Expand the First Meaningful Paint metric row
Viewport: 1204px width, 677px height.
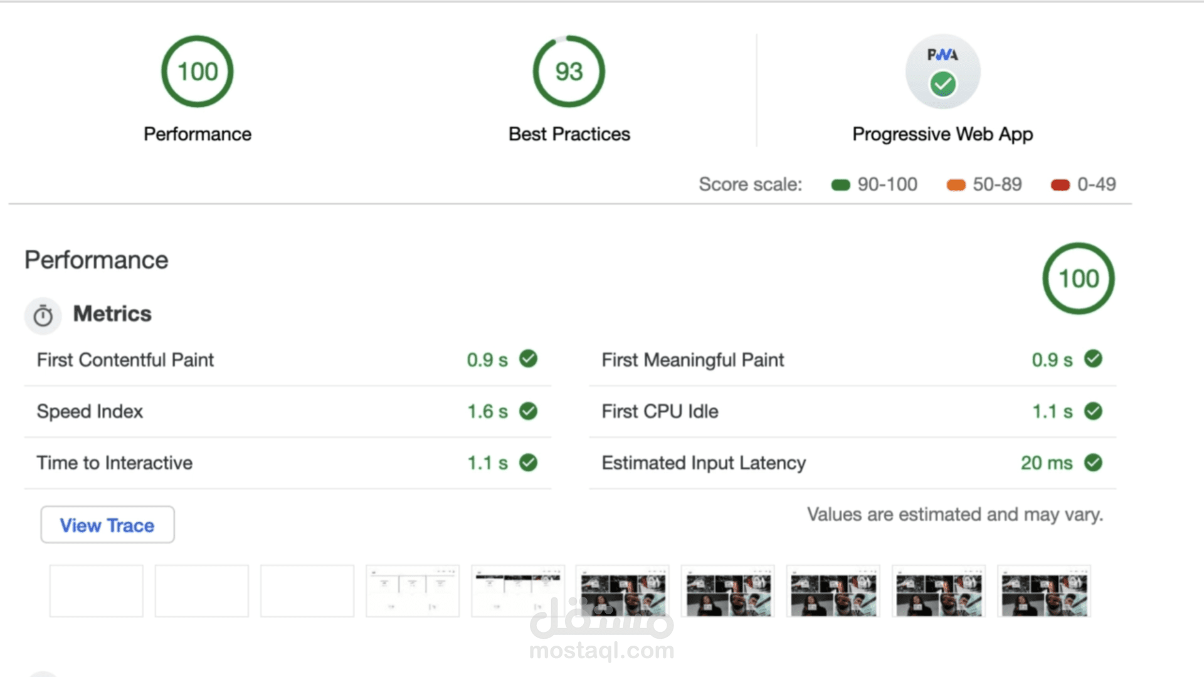(x=692, y=360)
